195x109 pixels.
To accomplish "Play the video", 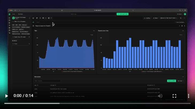I will 7,96.
